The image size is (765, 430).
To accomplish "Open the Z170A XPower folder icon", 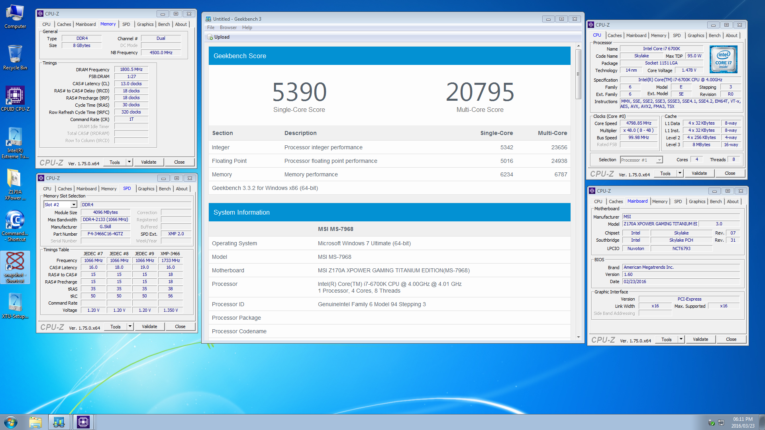I will coord(15,184).
